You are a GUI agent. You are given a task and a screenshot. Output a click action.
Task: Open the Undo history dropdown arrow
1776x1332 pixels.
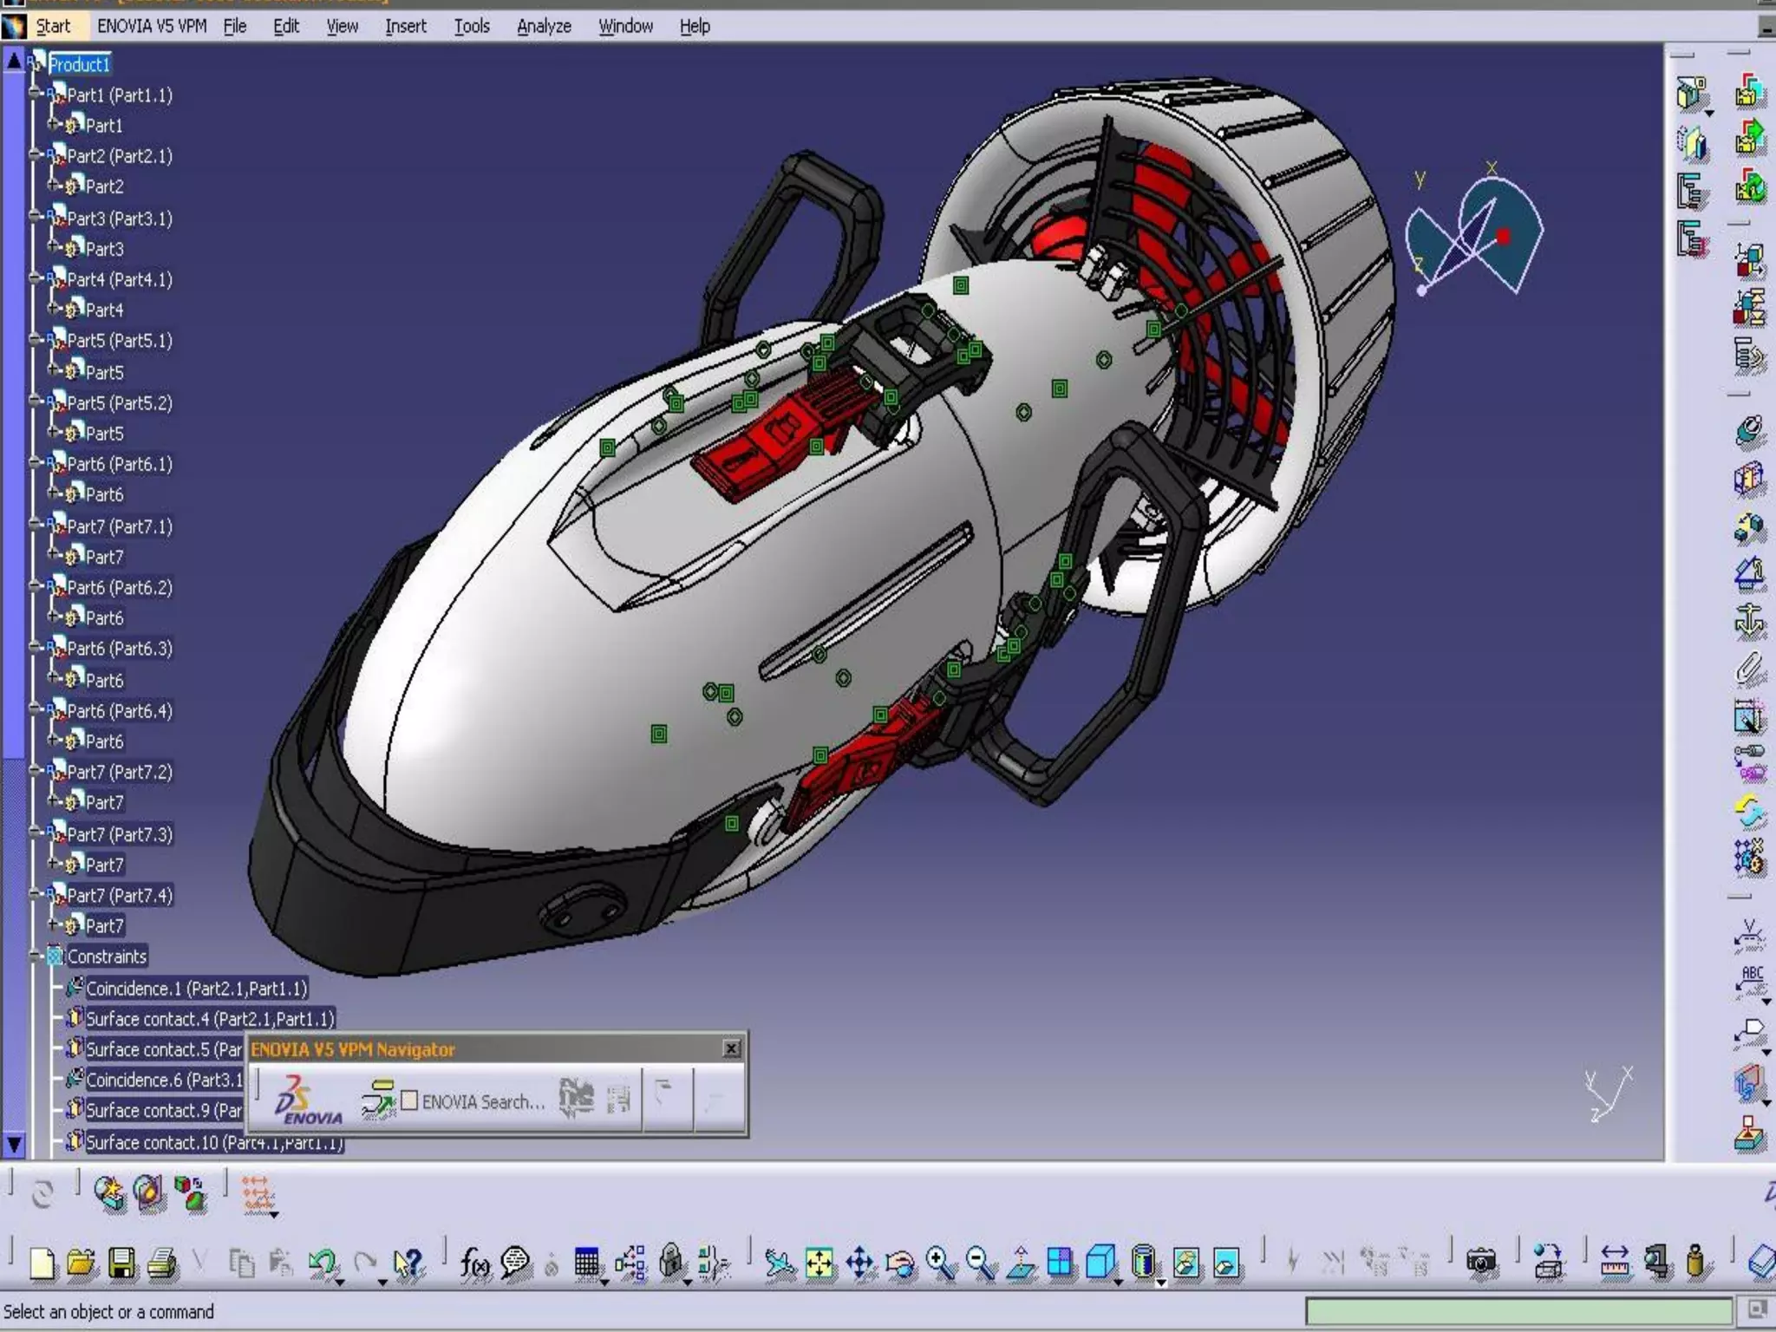(x=340, y=1282)
